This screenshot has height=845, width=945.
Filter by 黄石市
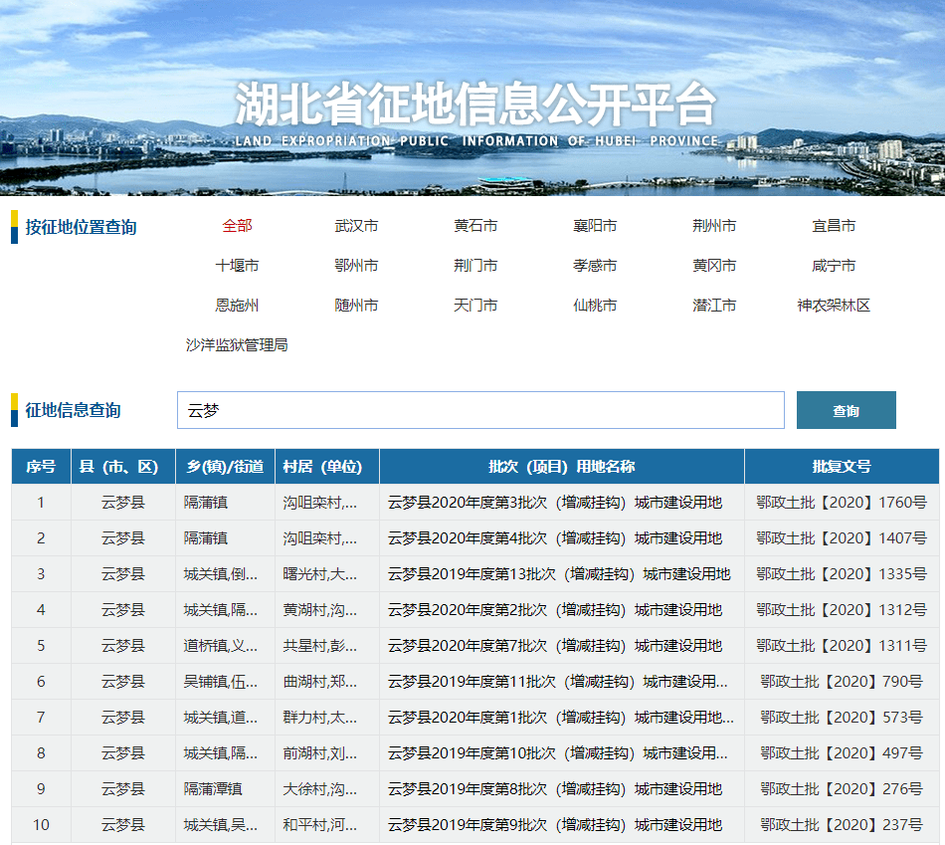[475, 226]
